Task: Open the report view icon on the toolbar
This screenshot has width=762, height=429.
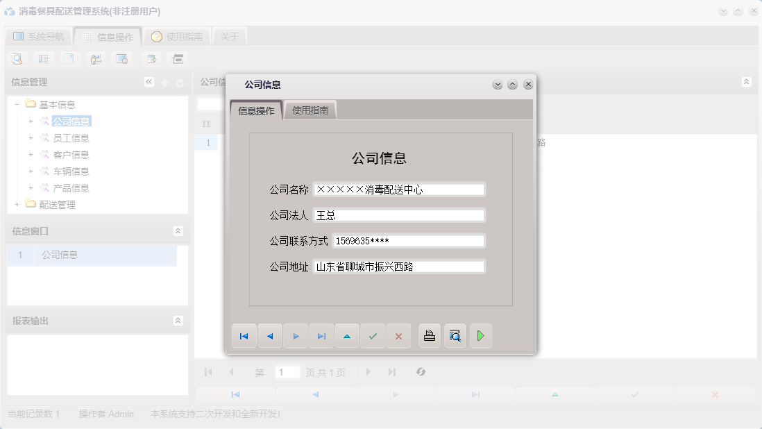Action: [43, 59]
